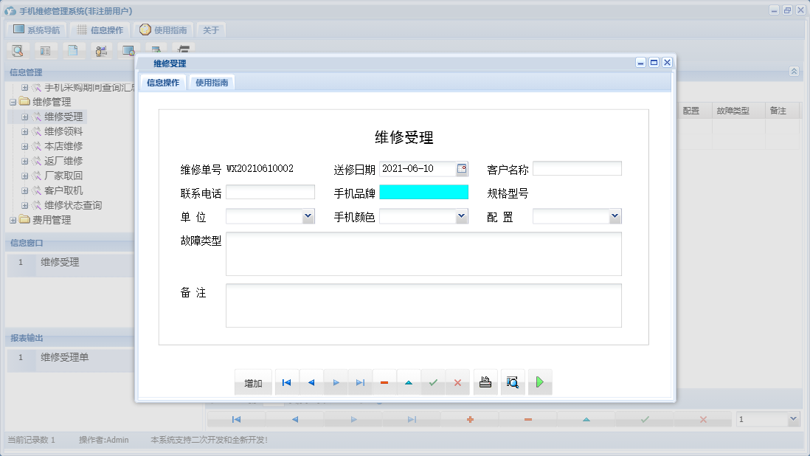Go to first record in 维修受理 dialog
Viewport: 810px width, 456px height.
[x=287, y=383]
